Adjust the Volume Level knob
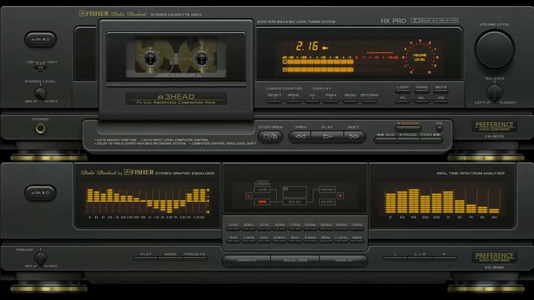 [494, 49]
